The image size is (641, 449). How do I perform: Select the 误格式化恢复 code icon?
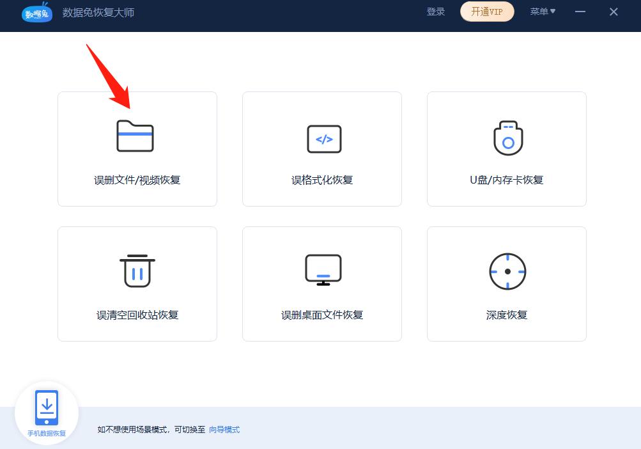(x=321, y=138)
